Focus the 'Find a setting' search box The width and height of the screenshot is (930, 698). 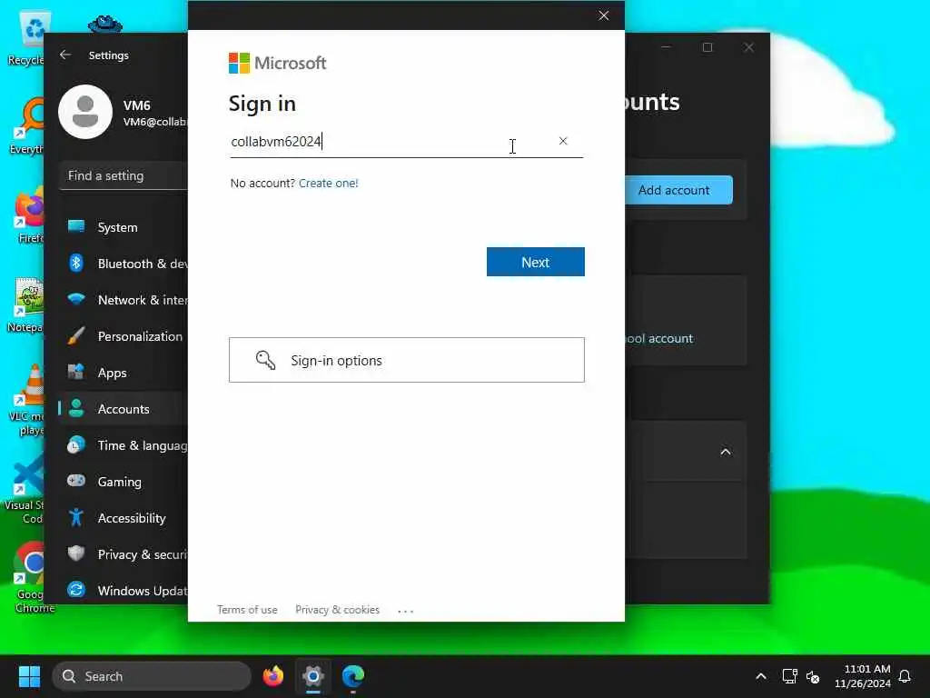click(x=124, y=175)
